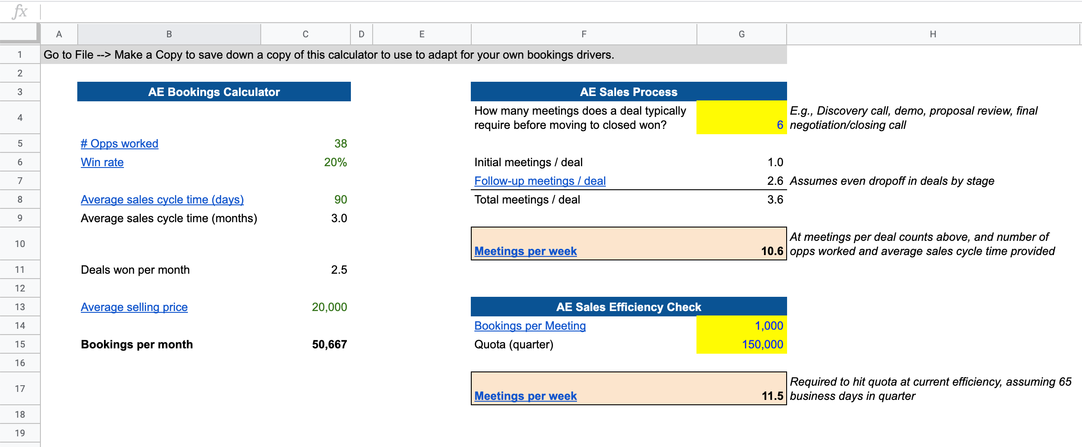Click the 'AE Sales Efficiency Check' header
This screenshot has width=1082, height=447.
(x=629, y=307)
